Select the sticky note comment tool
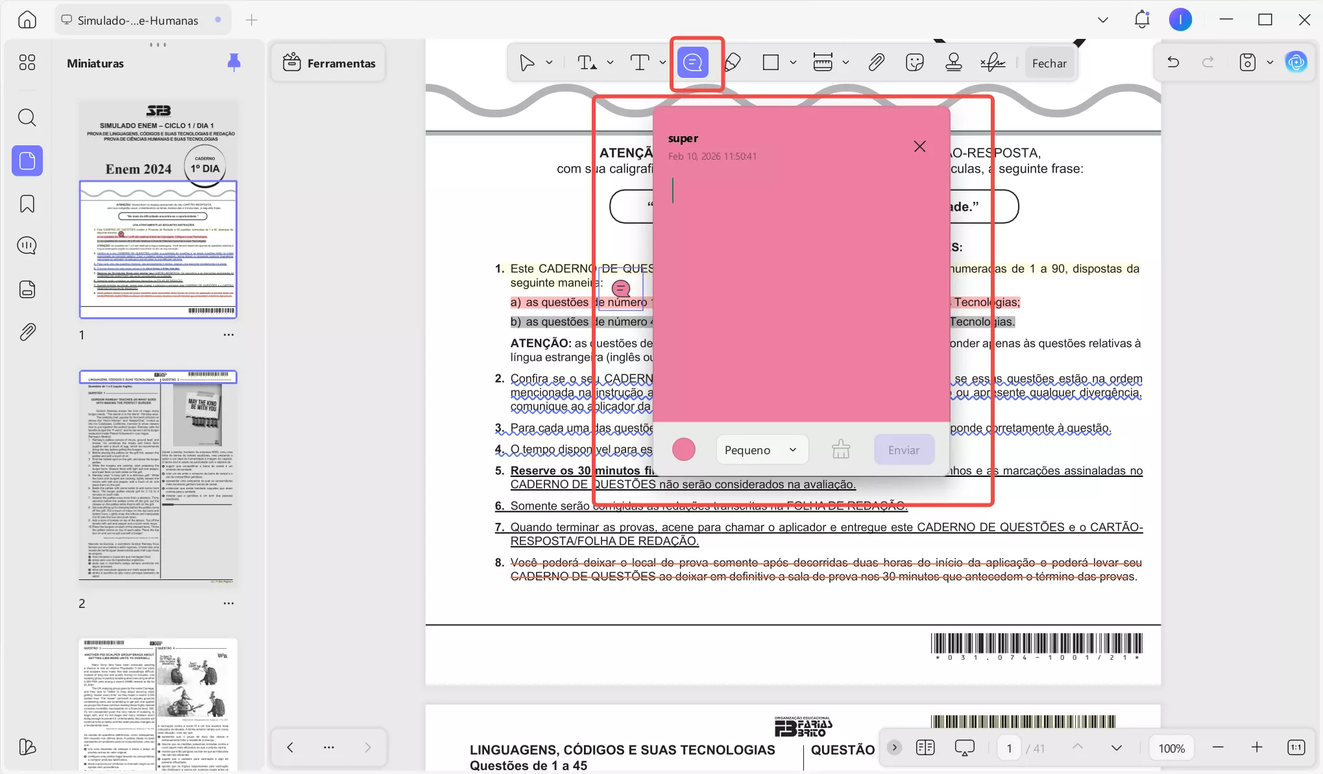The image size is (1323, 774). tap(693, 63)
